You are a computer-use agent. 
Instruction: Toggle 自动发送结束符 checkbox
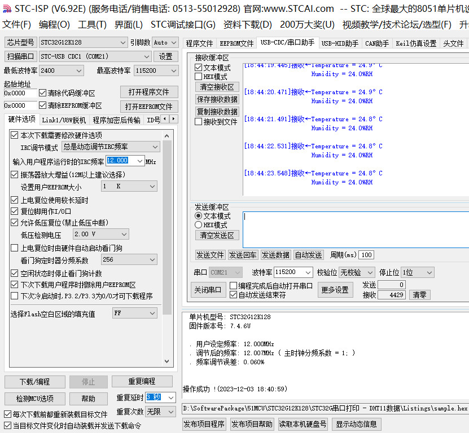[x=233, y=295]
